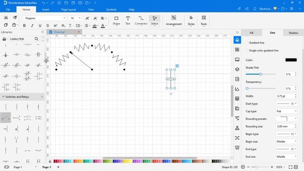Open the Begin size Middle dropdown

coord(286,142)
